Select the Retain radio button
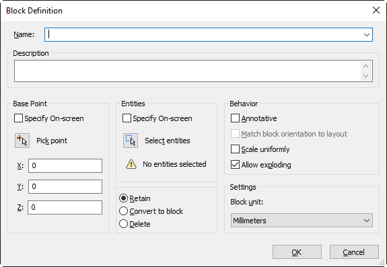The height and width of the screenshot is (267, 387). point(123,198)
